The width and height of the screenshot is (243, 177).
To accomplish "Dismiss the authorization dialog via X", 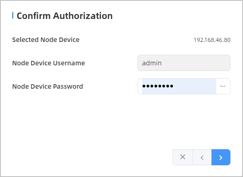I will [x=183, y=157].
